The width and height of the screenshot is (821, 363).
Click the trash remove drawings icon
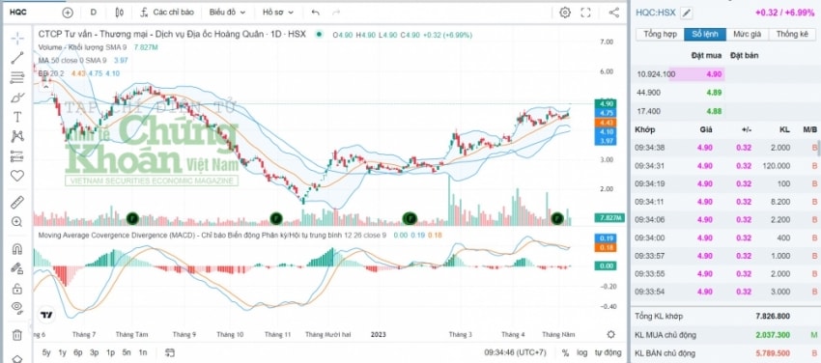point(17,335)
